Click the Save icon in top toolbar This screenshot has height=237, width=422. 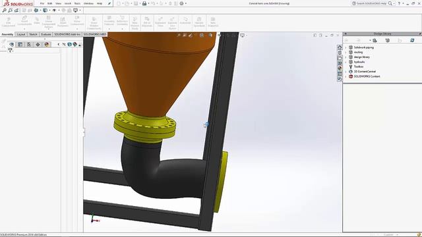(x=136, y=3)
